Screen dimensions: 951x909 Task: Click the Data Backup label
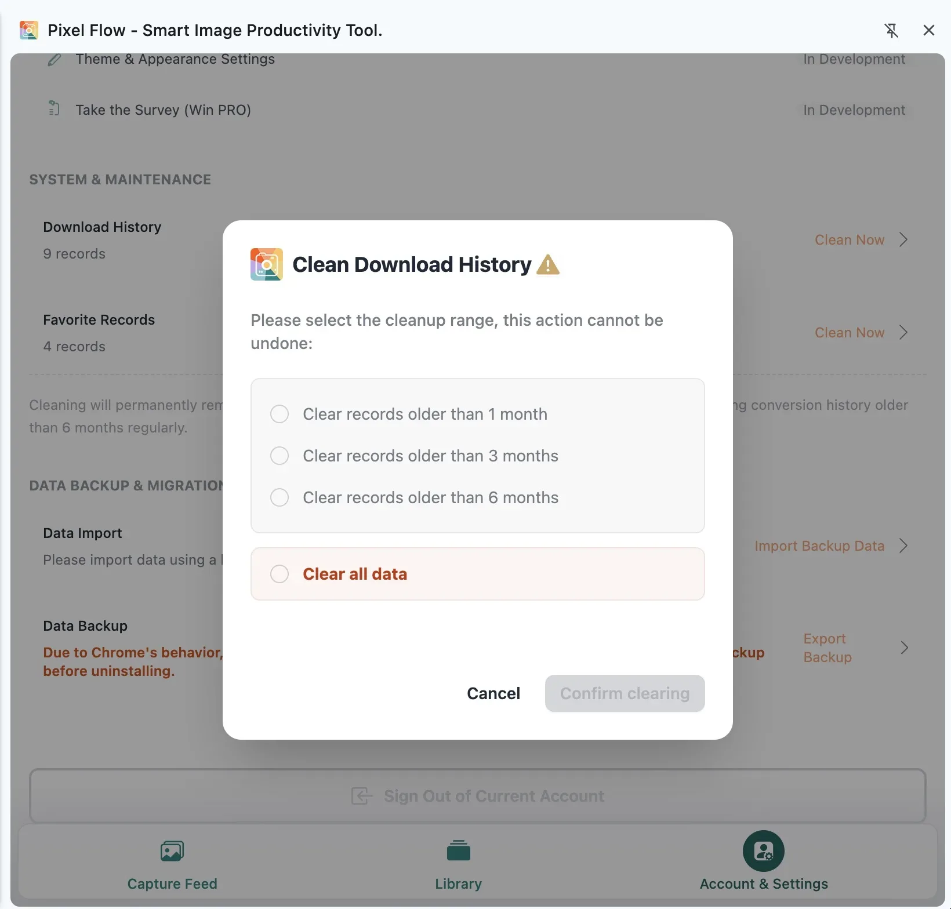85,626
